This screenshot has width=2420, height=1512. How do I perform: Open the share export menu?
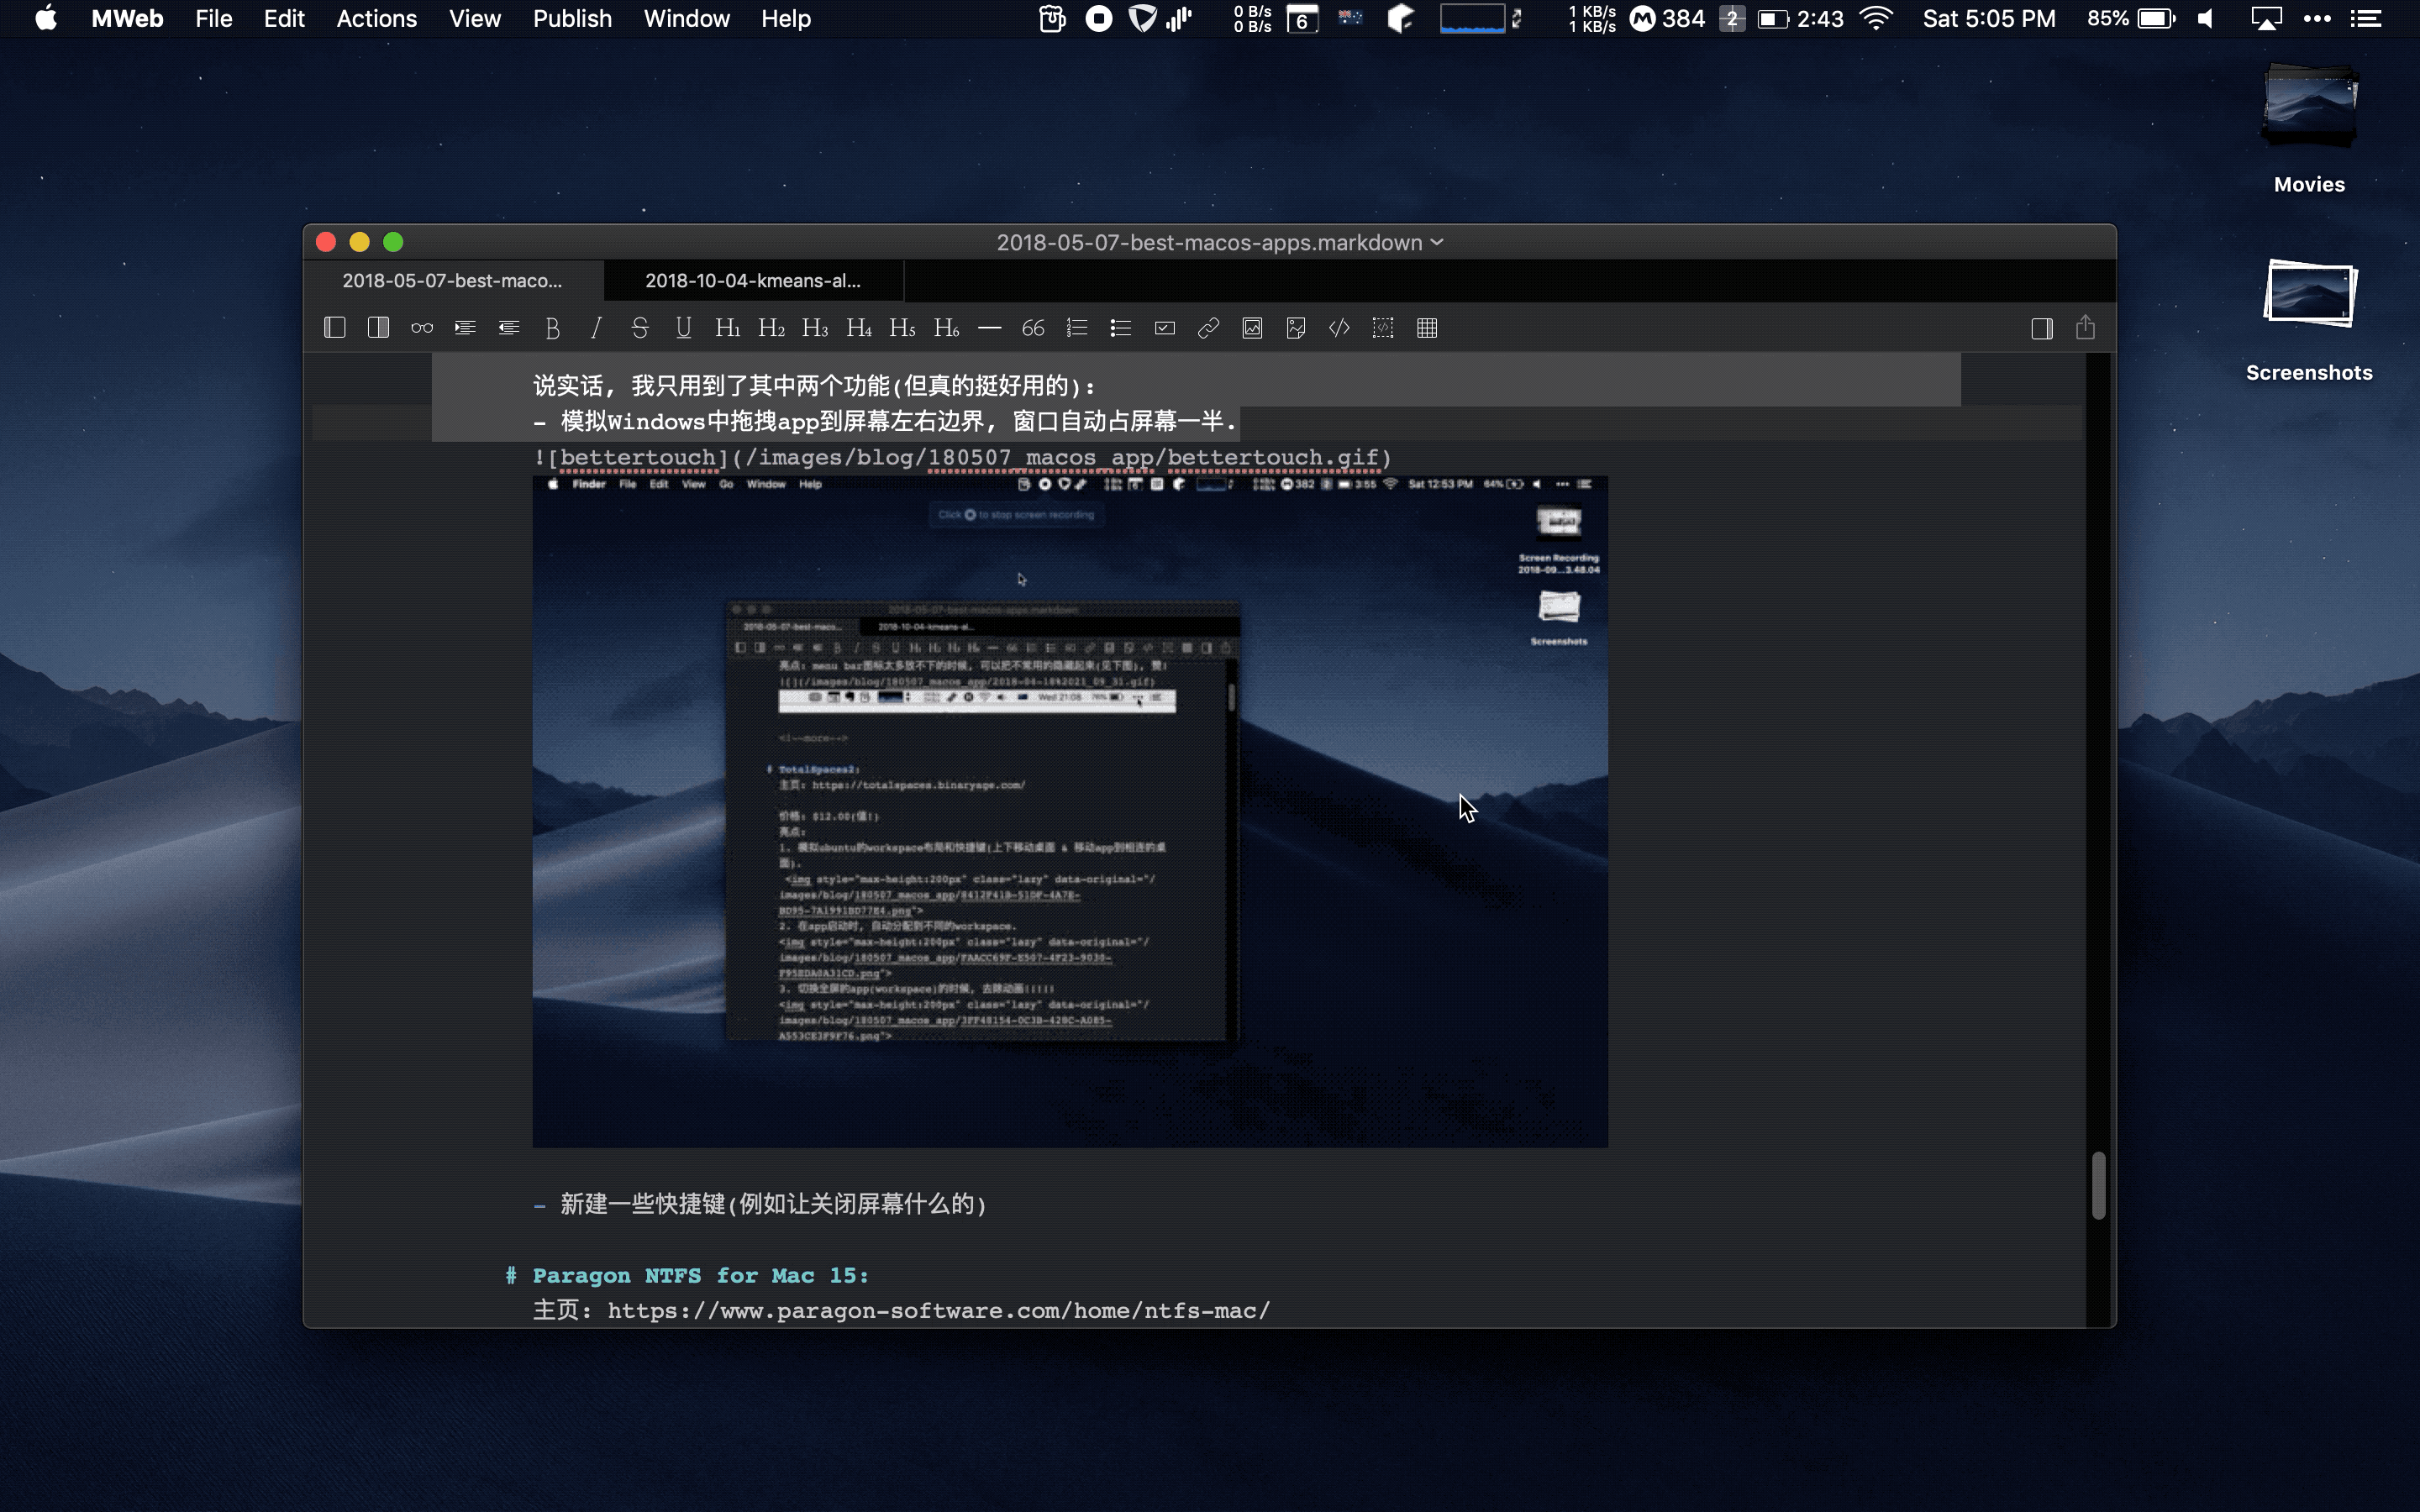pos(2085,328)
